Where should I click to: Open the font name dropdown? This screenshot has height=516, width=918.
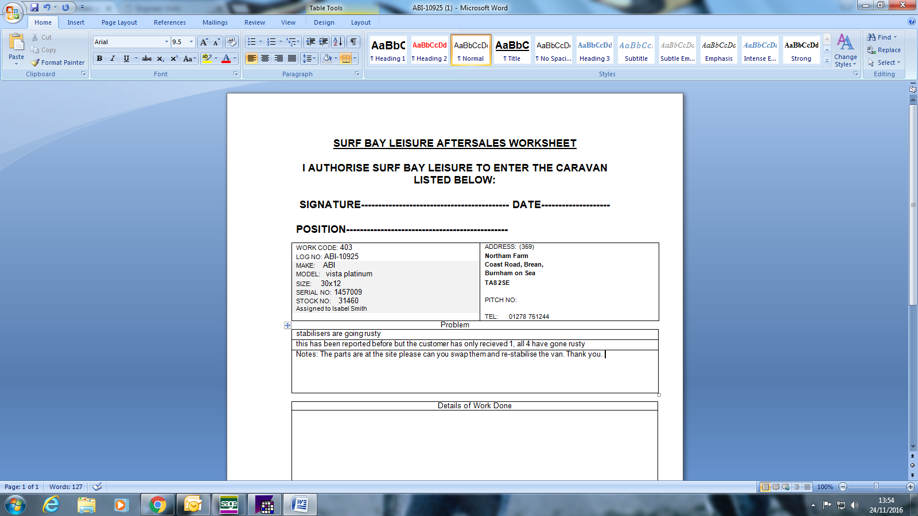pyautogui.click(x=166, y=42)
